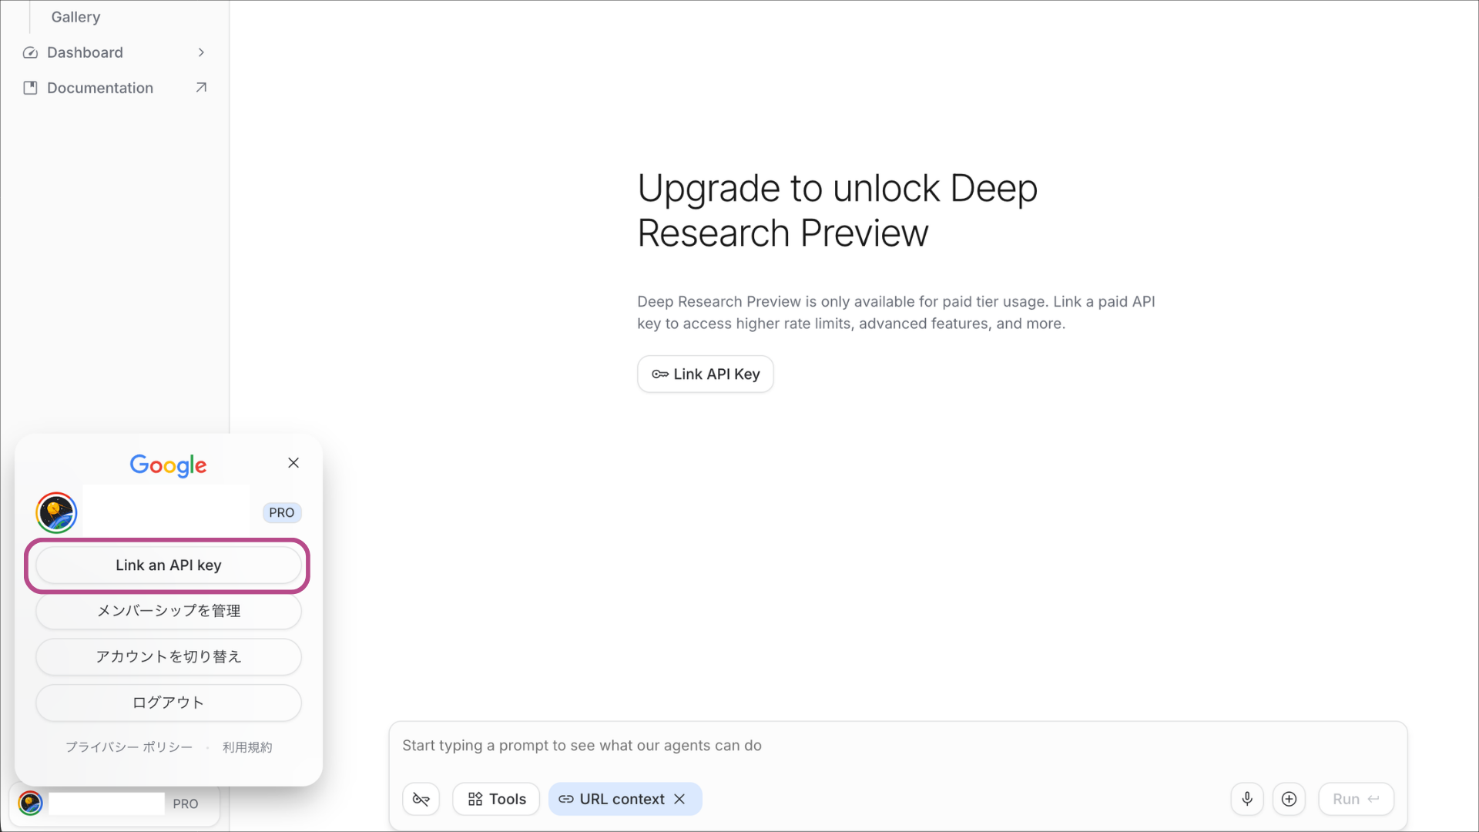Click the key icon in Link API Key
Screen dimensions: 1479x832
point(660,374)
